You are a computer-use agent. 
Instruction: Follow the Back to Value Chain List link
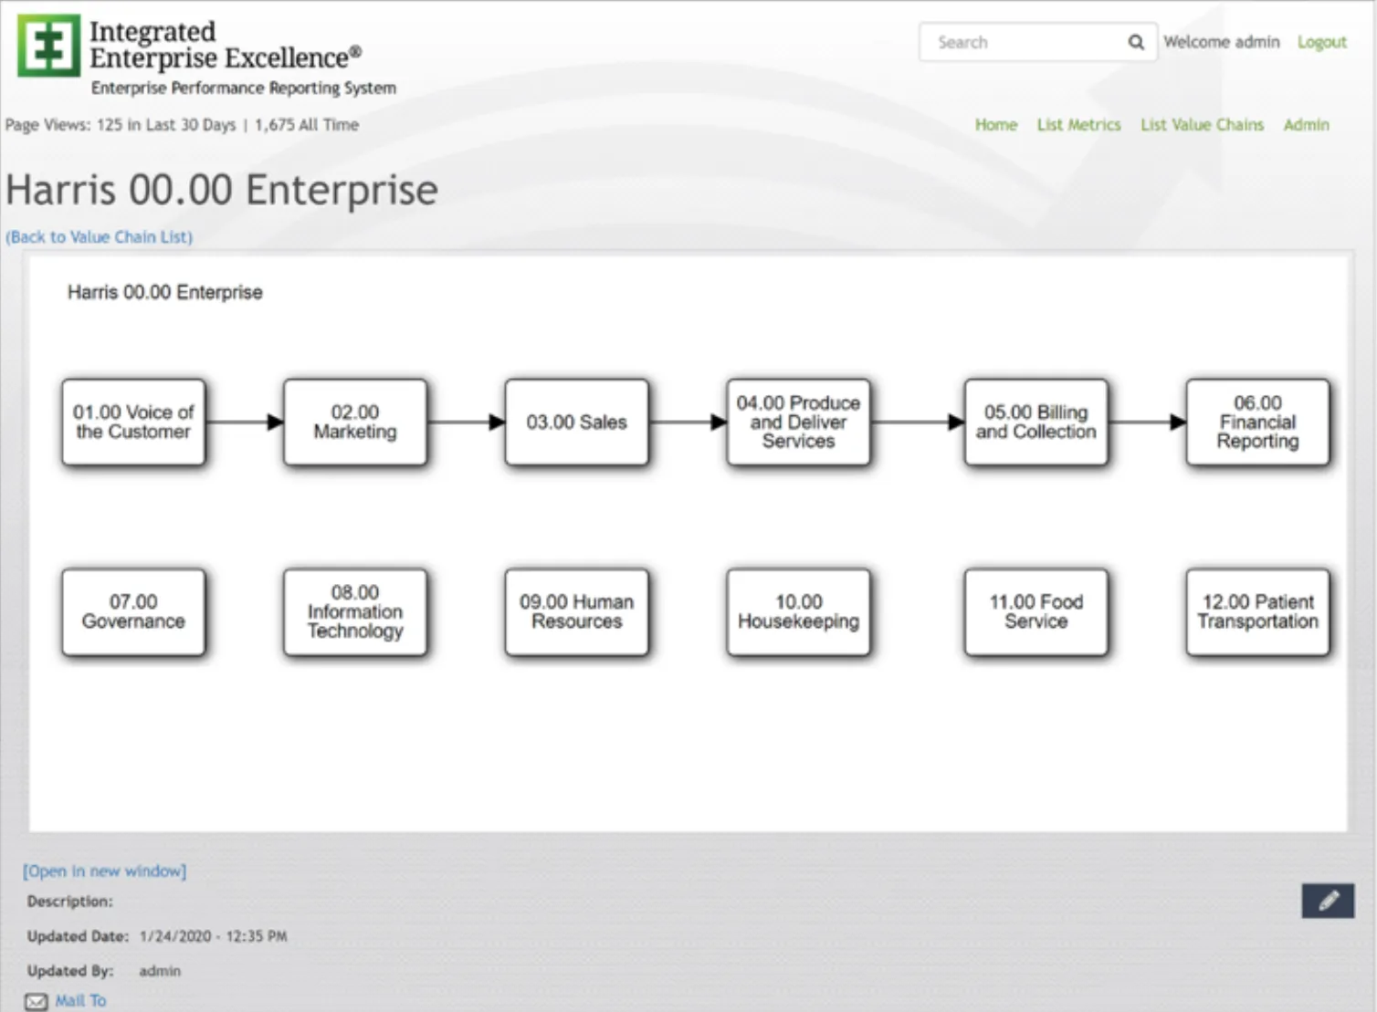coord(100,237)
